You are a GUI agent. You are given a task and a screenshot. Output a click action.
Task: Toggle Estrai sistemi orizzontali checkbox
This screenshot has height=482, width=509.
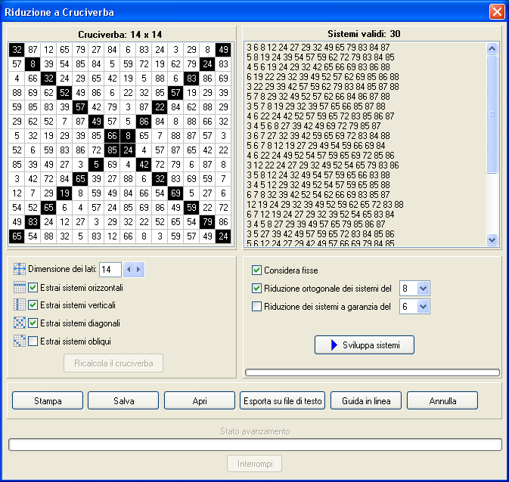click(33, 288)
